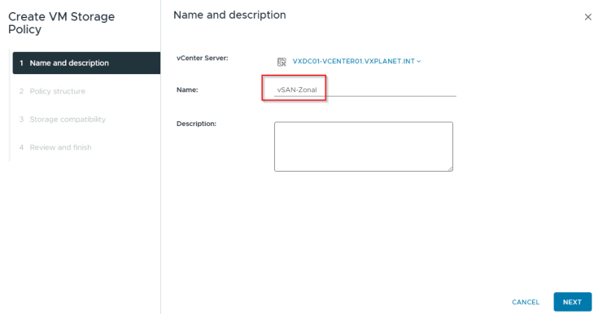Click the CANCEL button
The image size is (594, 314).
526,302
